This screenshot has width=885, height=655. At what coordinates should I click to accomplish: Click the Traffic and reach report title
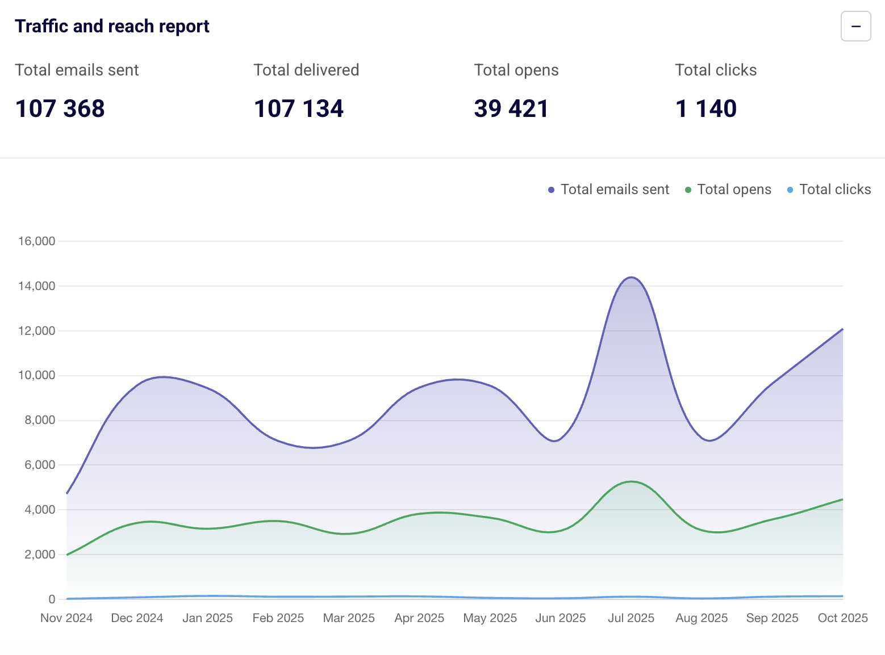[x=112, y=27]
